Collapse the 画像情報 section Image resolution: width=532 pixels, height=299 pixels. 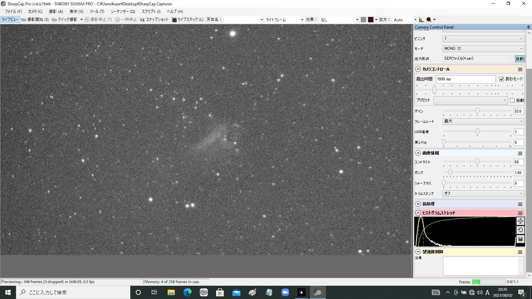point(418,153)
